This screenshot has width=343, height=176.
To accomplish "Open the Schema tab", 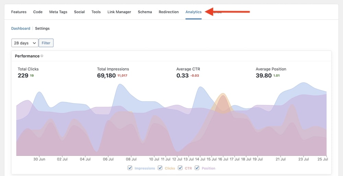I will coord(145,12).
